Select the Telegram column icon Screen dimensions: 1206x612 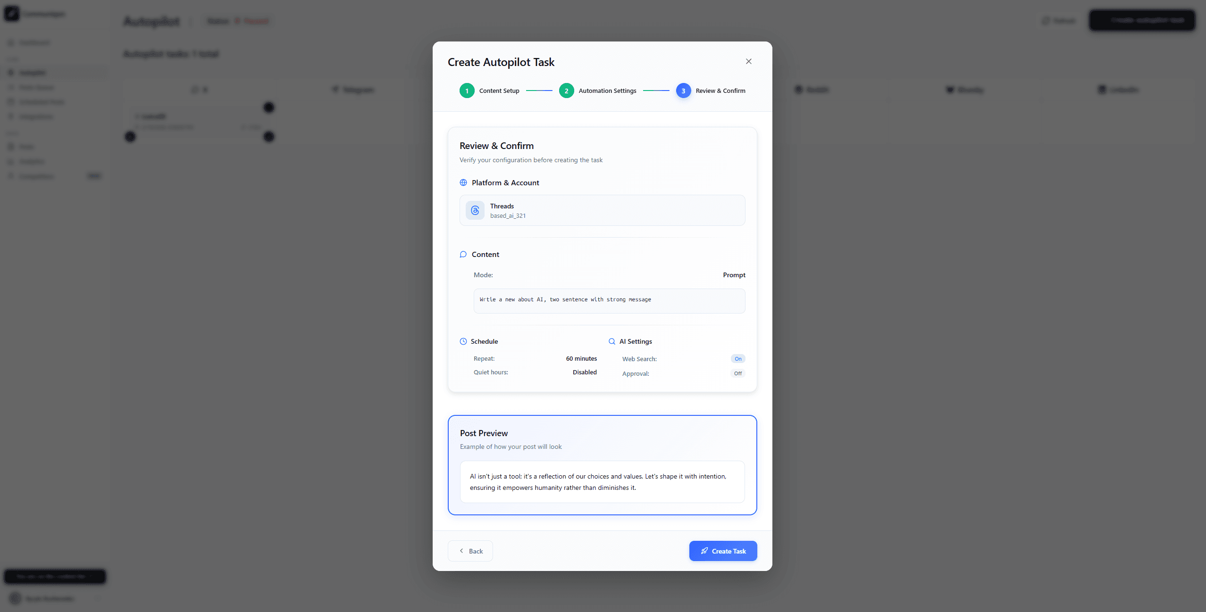pos(335,90)
